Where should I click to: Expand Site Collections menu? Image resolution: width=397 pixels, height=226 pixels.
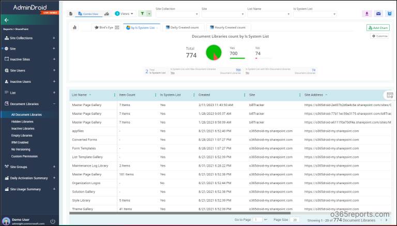54,38
